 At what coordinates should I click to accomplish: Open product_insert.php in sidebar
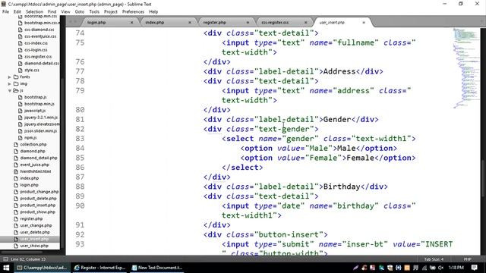click(x=38, y=206)
